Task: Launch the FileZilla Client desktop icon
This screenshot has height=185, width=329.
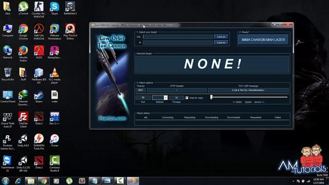Action: (x=23, y=120)
